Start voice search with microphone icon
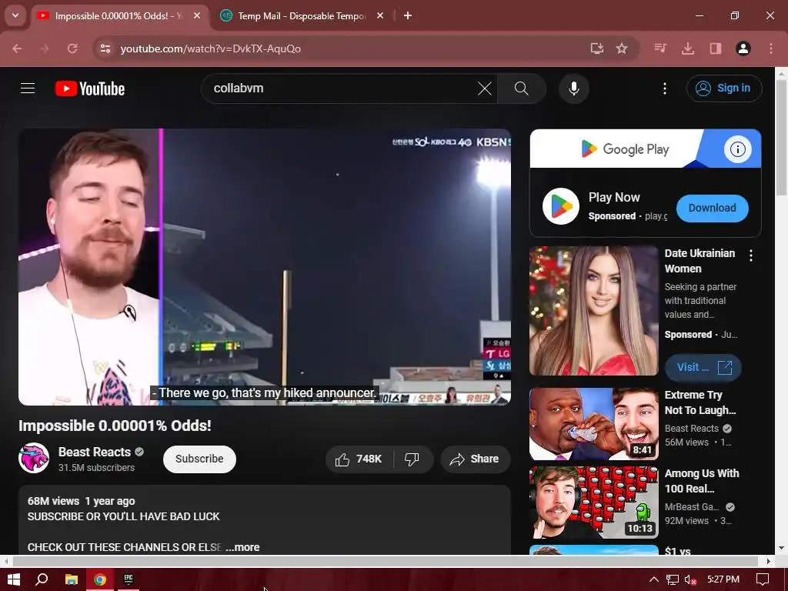The image size is (788, 591). [x=573, y=88]
